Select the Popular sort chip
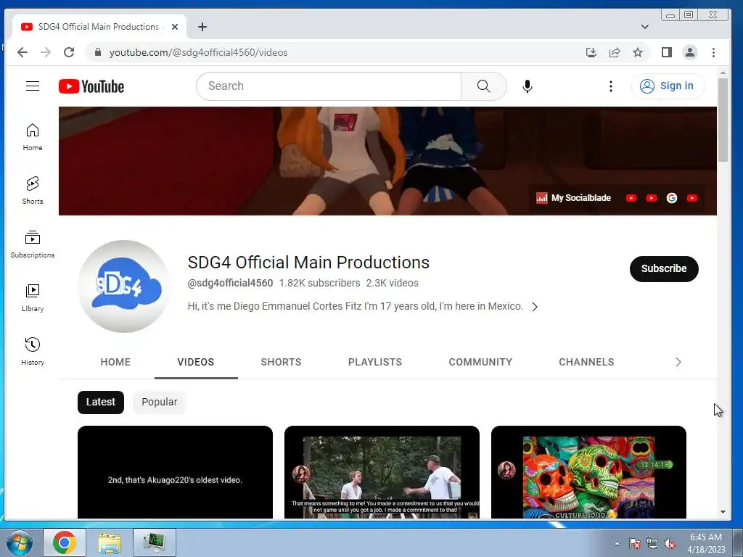This screenshot has height=557, width=743. click(x=159, y=402)
